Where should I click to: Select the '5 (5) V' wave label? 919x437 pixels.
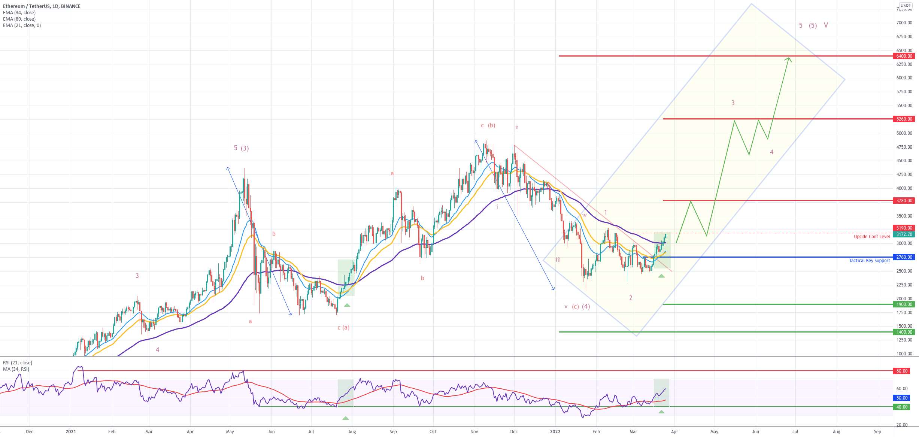(813, 25)
